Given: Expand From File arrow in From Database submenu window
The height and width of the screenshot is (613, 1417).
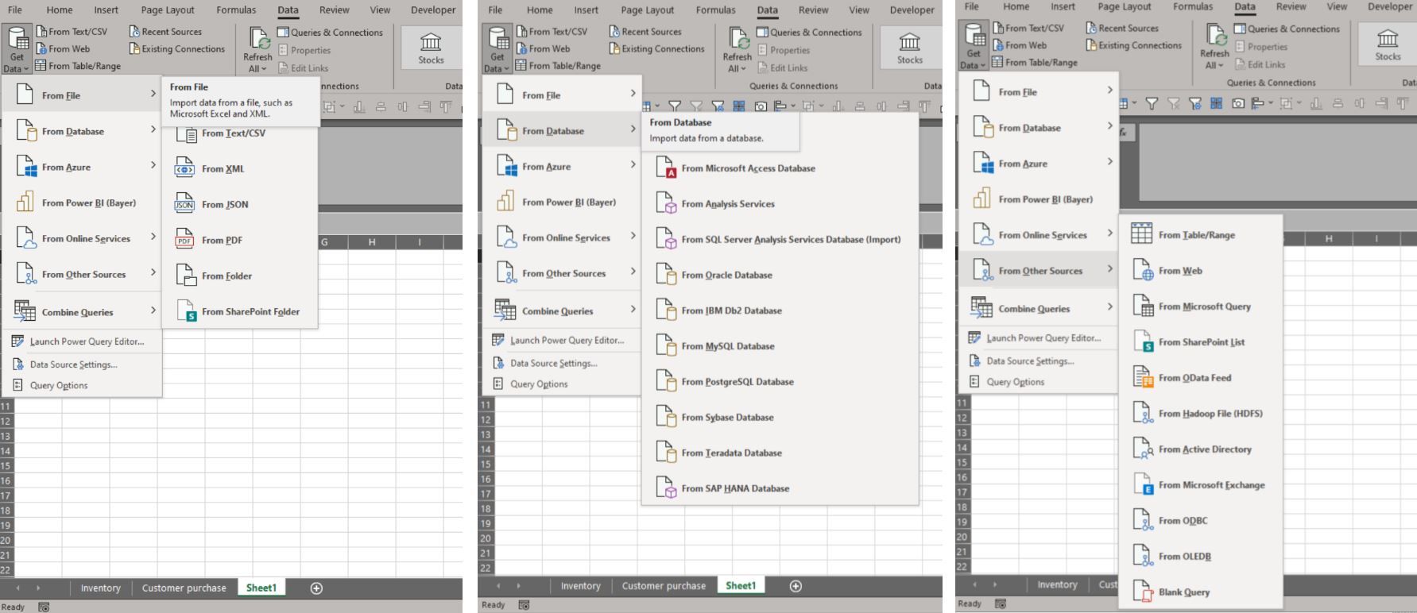Looking at the screenshot, I should 633,93.
